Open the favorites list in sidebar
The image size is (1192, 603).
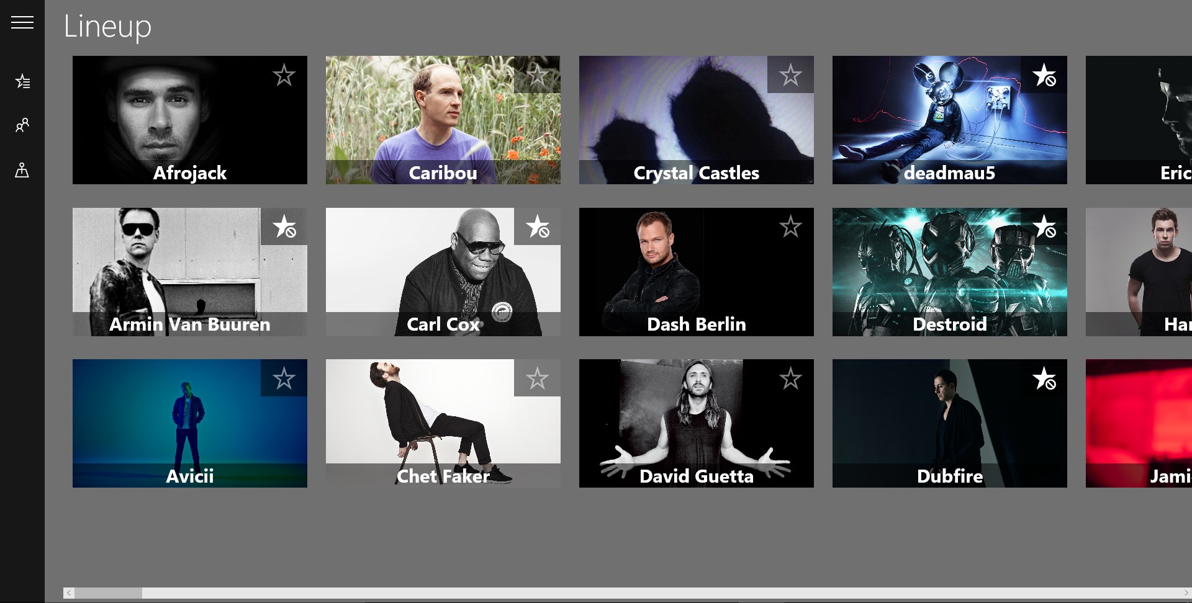pyautogui.click(x=22, y=81)
